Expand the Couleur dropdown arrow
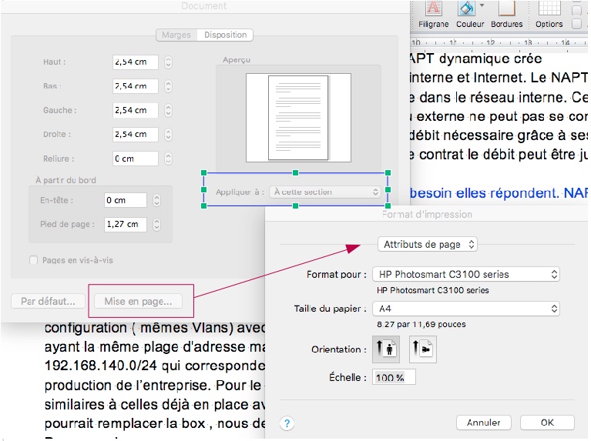 tap(482, 5)
